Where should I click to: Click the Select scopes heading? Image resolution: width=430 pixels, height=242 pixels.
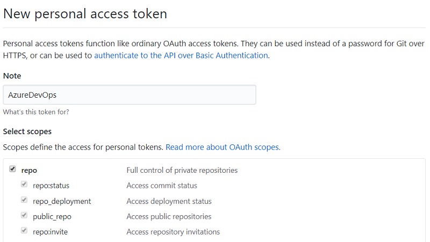coord(27,131)
